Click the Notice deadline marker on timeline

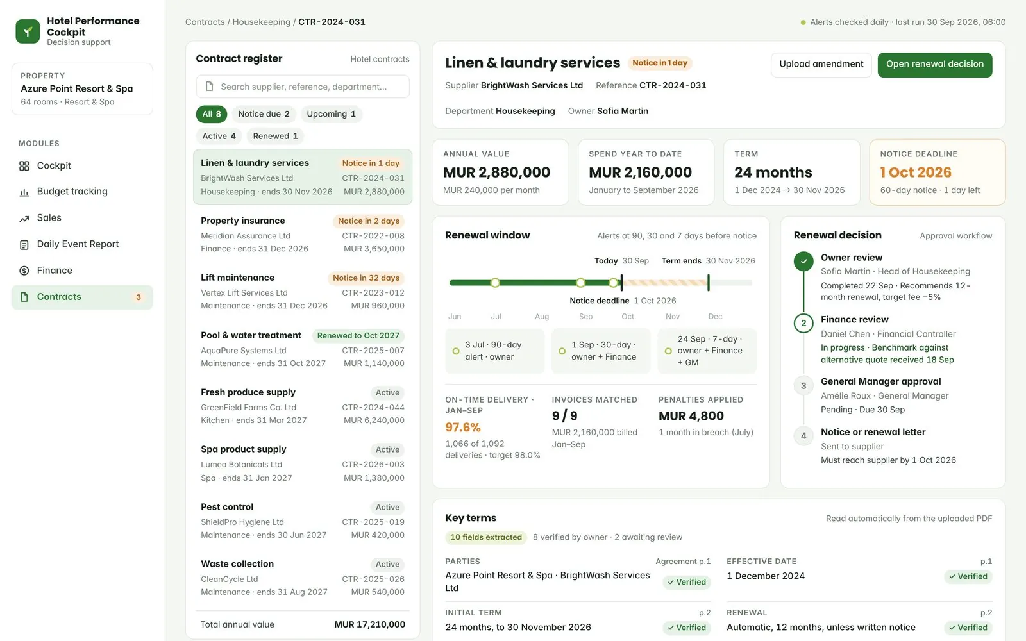click(x=621, y=283)
